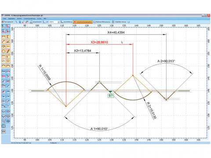Expand the Gesamtansicht view option
Viewport: 211px width, 158px height.
(36, 22)
